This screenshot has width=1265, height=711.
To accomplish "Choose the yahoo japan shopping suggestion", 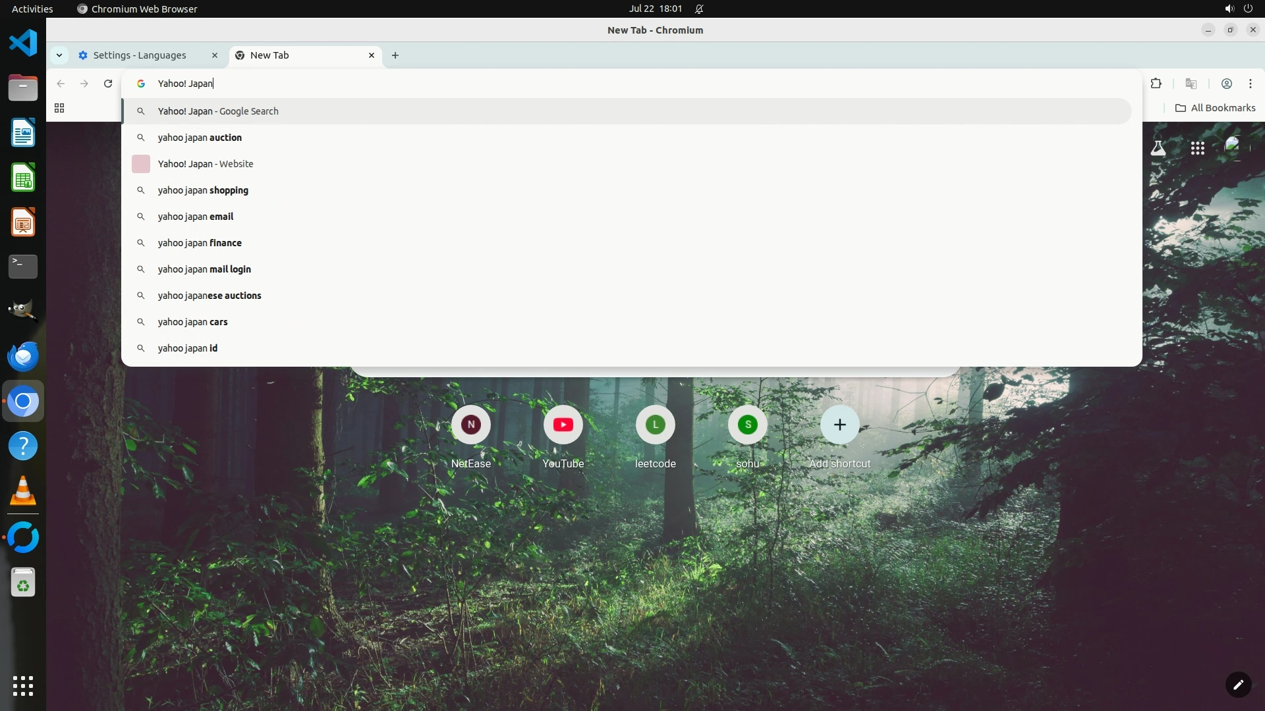I will point(203,190).
